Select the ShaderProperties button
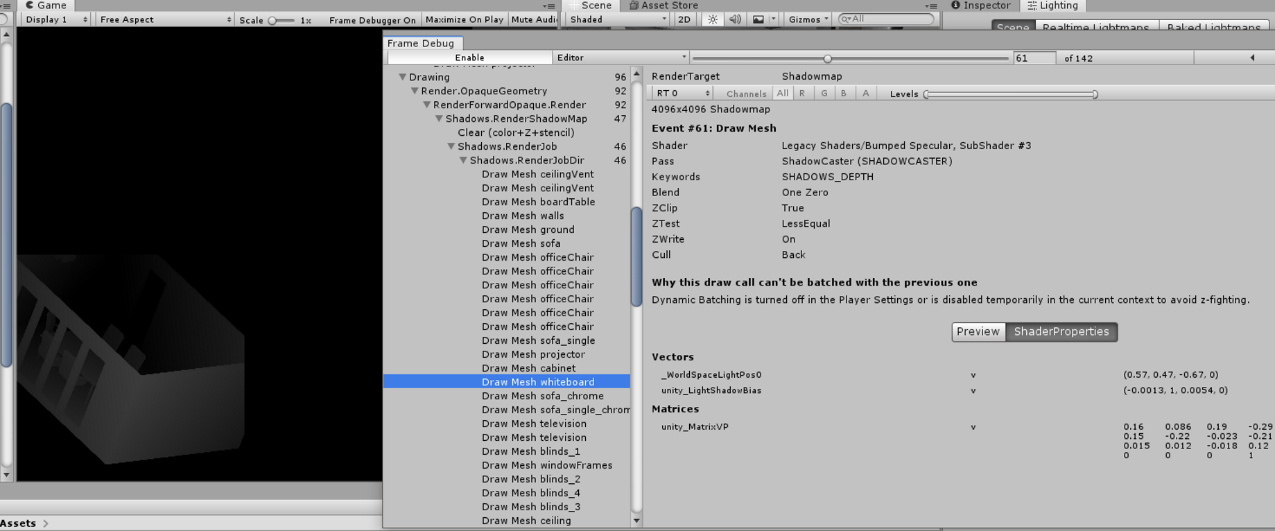The image size is (1275, 531). 1061,332
